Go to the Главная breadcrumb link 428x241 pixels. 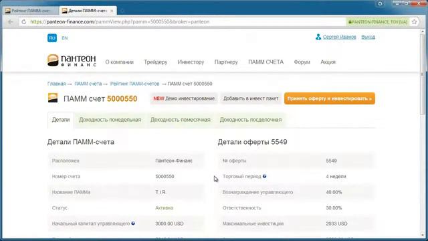pos(56,84)
